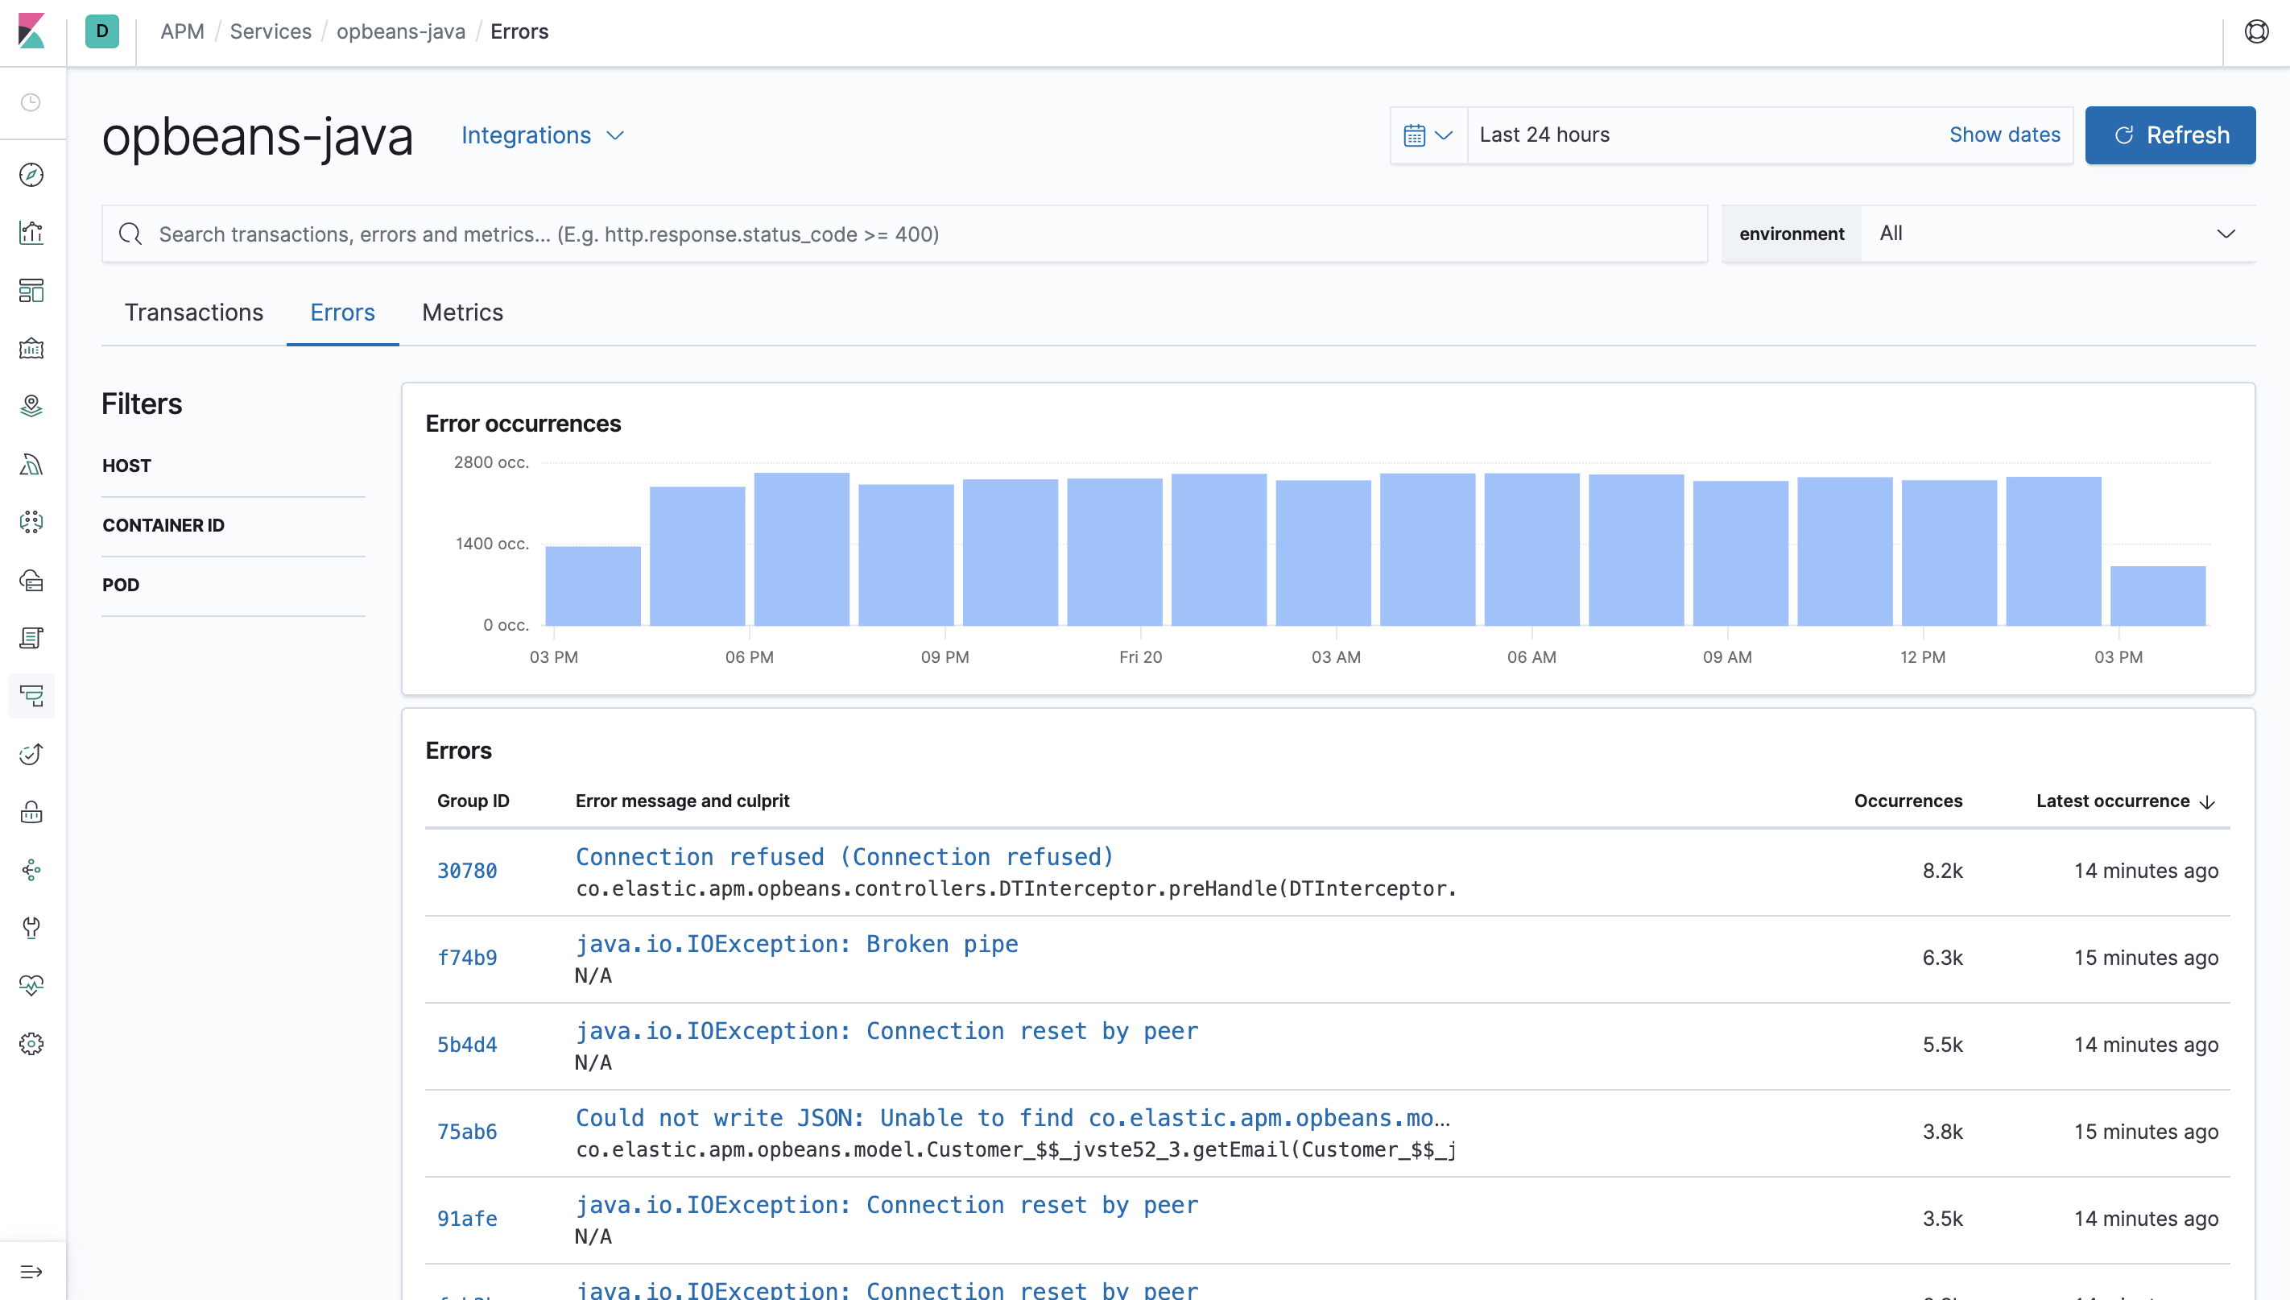This screenshot has width=2290, height=1300.
Task: Open the calendar quick-select date menu
Action: click(x=1428, y=135)
